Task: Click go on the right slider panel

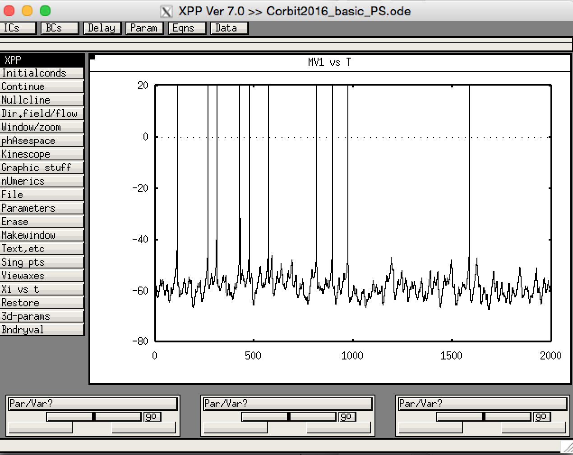Action: tap(542, 417)
